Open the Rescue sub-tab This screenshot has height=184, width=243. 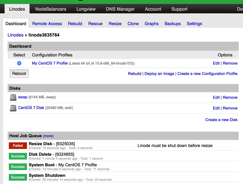point(95,24)
